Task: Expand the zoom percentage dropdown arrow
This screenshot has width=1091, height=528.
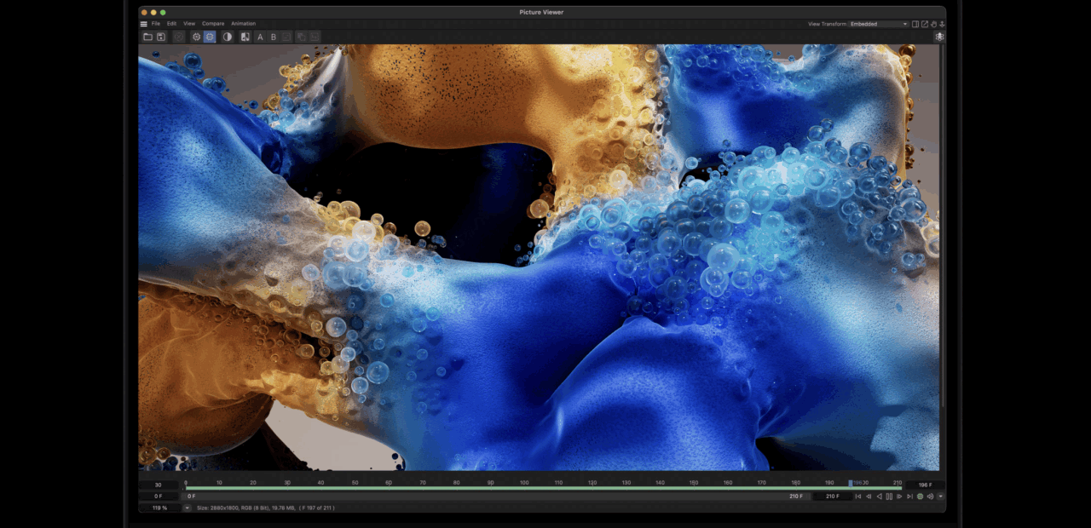Action: 188,508
